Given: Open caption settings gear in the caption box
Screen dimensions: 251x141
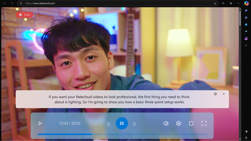Looking at the screenshot, I should click(x=215, y=94).
